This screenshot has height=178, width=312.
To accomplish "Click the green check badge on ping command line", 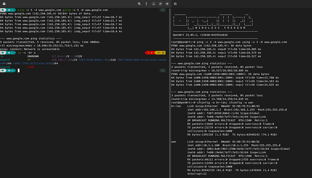I will [162, 10].
